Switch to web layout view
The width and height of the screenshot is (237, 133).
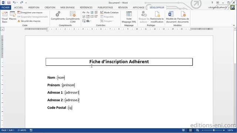(x=197, y=130)
